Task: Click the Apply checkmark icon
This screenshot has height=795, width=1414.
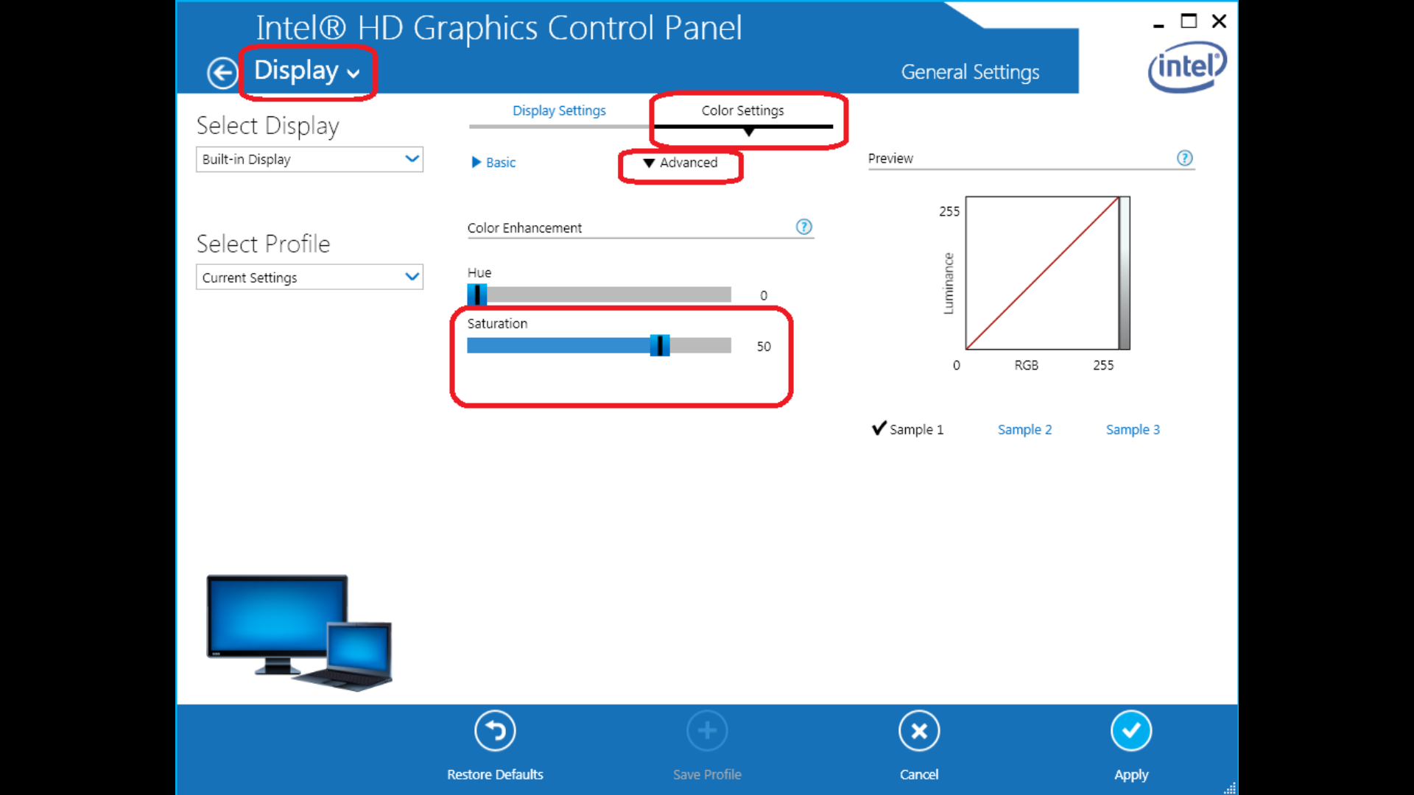Action: pyautogui.click(x=1128, y=732)
